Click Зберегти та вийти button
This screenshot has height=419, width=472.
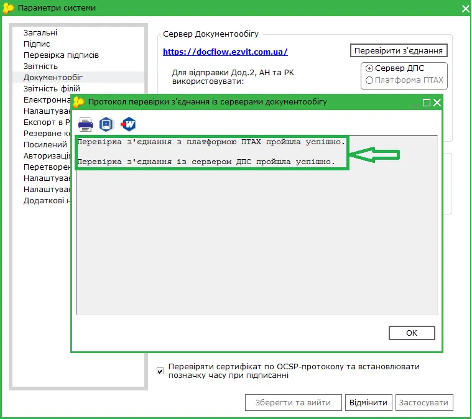click(293, 402)
